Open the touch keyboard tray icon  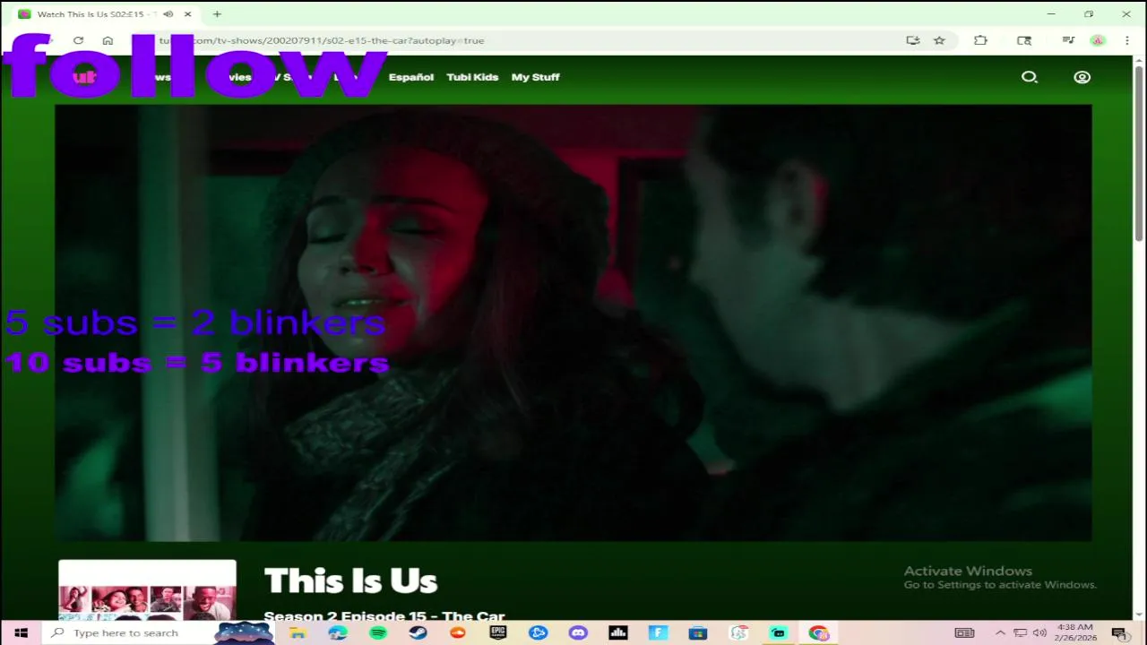pyautogui.click(x=964, y=632)
